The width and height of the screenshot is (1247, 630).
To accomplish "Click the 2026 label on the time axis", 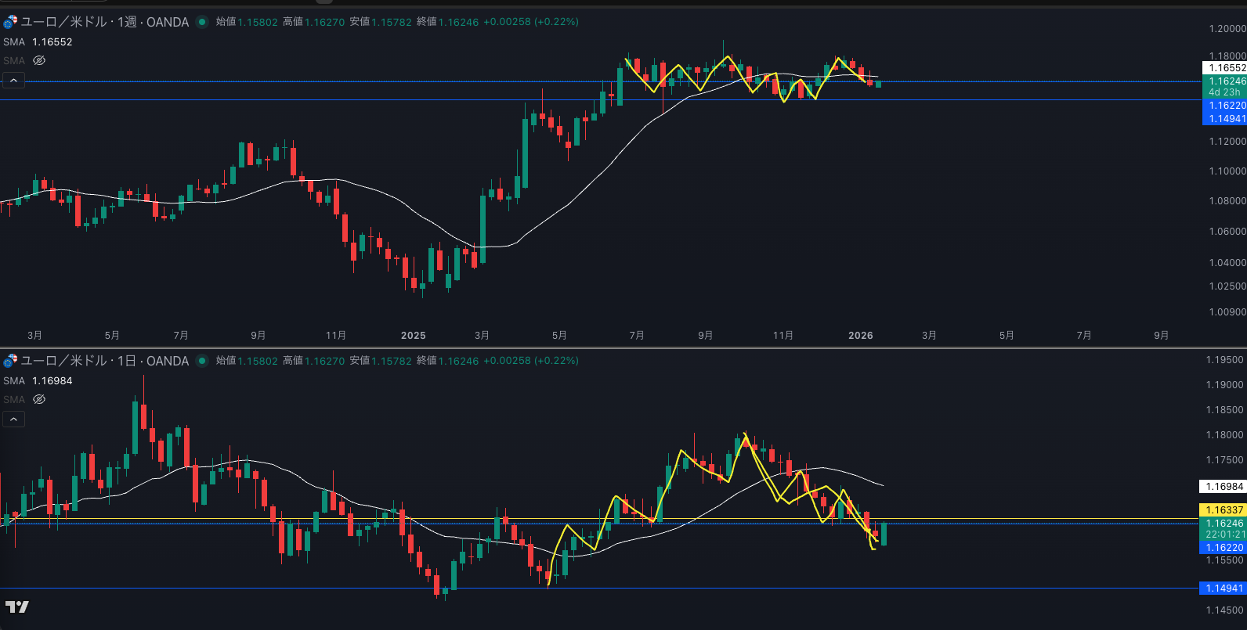I will click(x=860, y=335).
